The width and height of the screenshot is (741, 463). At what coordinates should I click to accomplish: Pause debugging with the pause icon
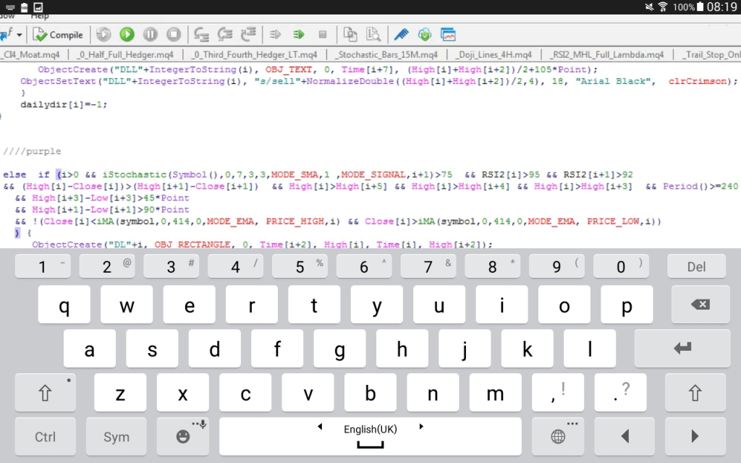[150, 34]
